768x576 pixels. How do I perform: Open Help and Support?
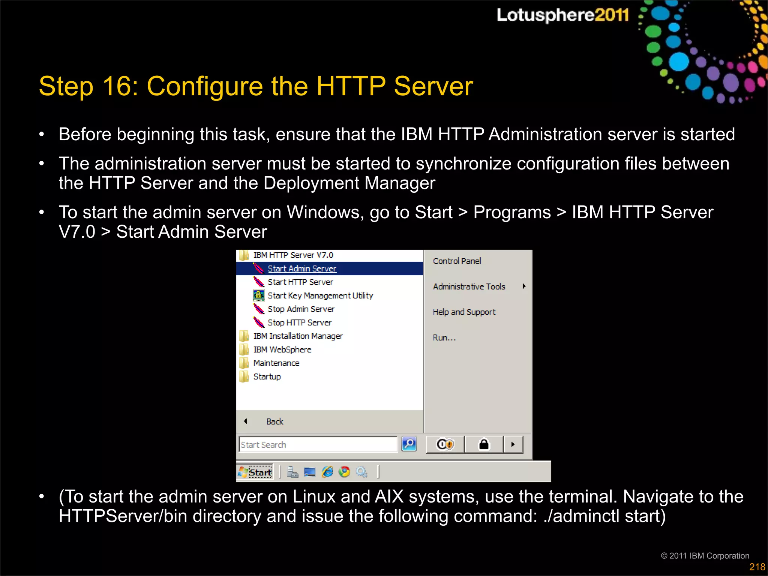464,312
